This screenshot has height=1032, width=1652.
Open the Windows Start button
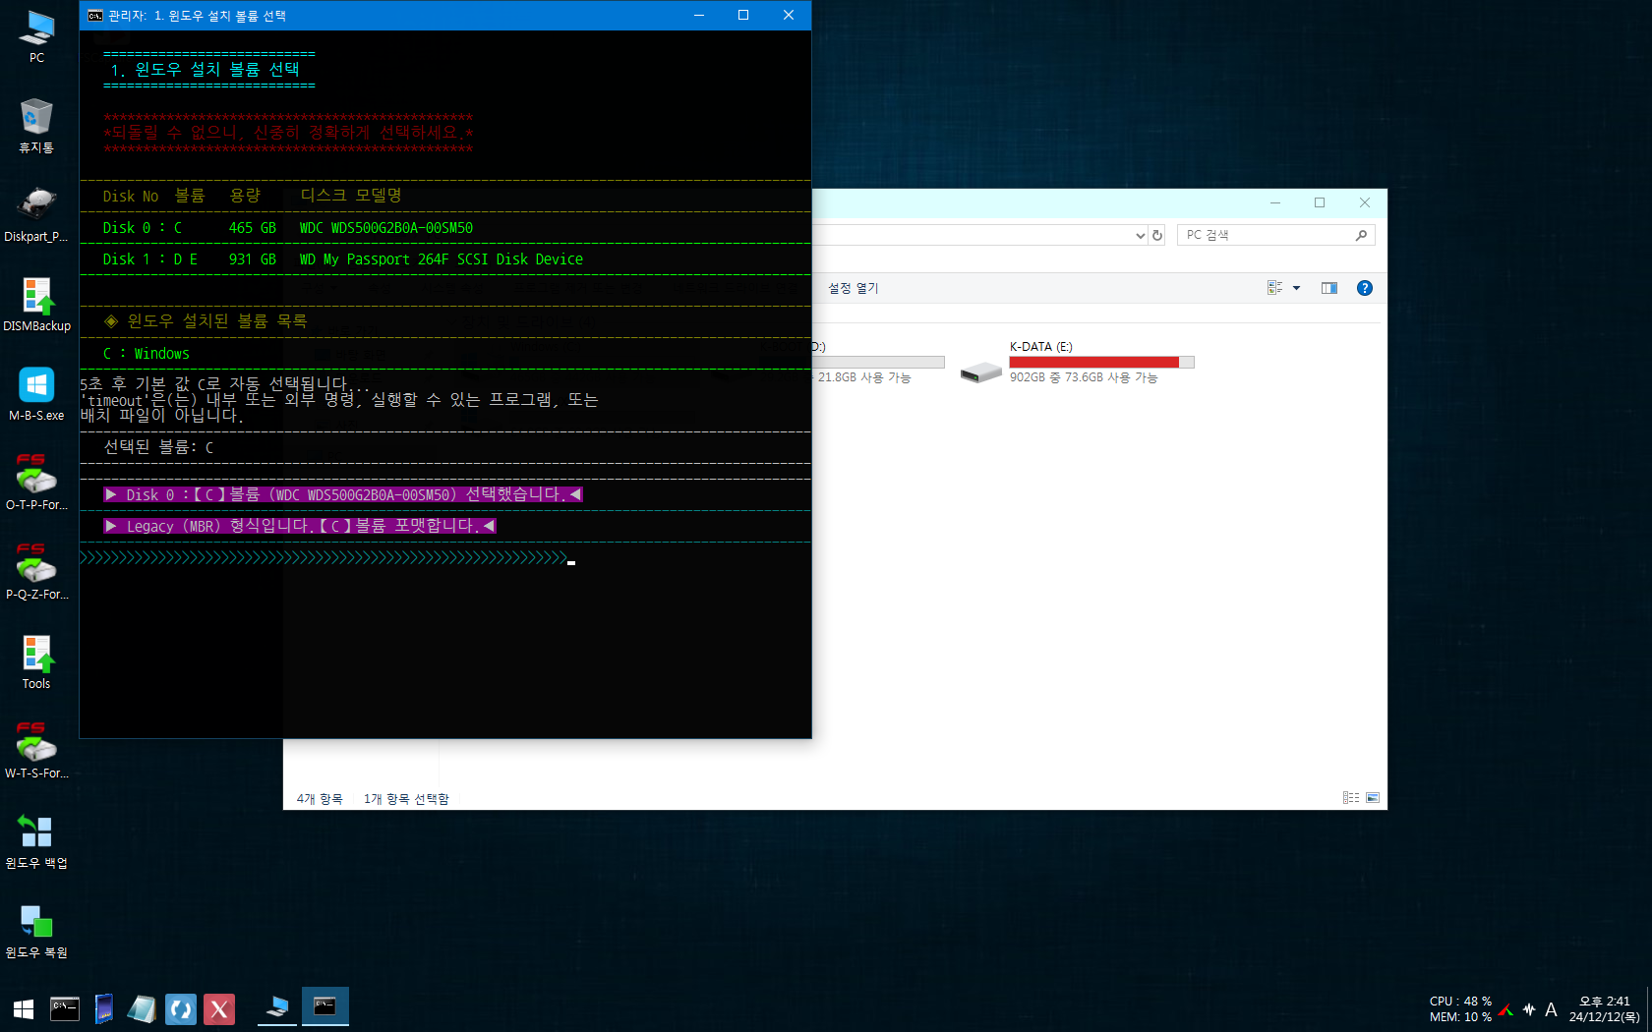(24, 1009)
